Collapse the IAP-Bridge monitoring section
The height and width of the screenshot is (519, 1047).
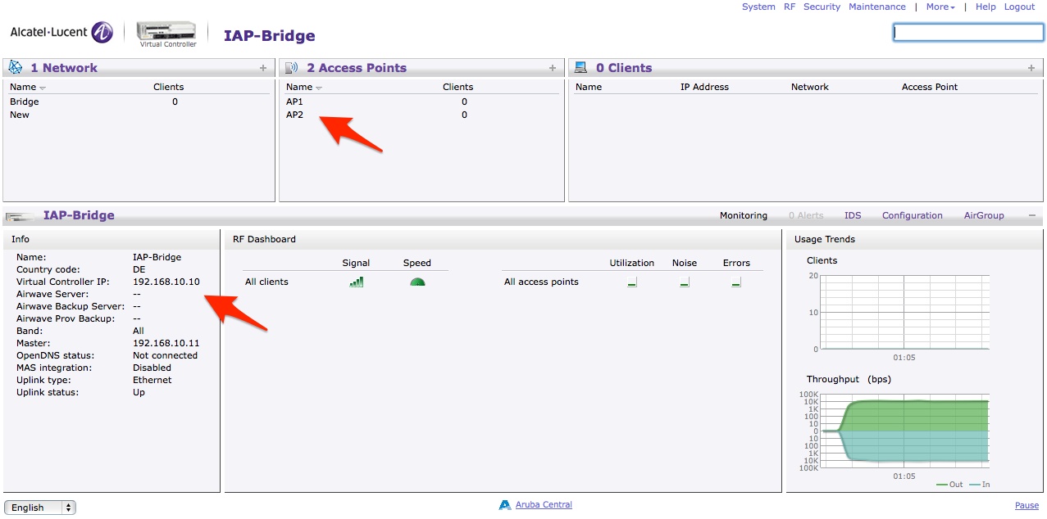coord(1031,215)
